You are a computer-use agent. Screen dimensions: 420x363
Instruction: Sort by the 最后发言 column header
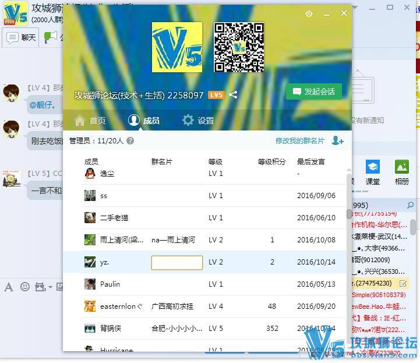[x=311, y=161]
